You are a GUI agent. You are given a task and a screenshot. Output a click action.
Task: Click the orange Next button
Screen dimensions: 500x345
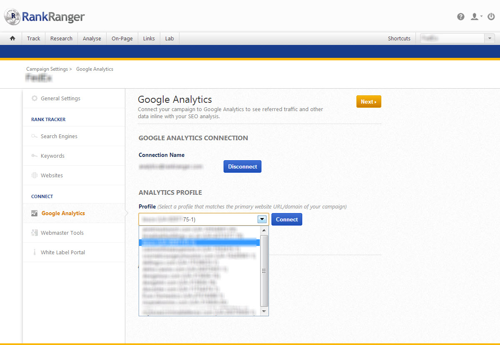[368, 102]
